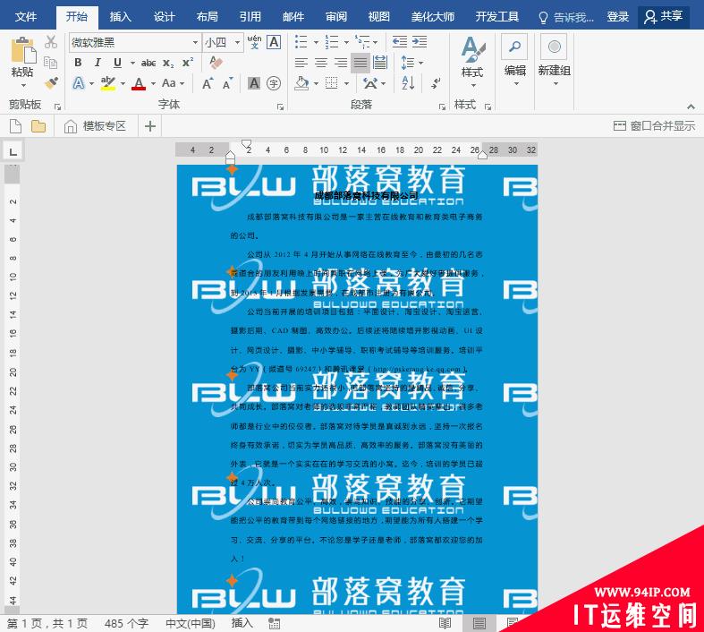Click the Decrease Indent icon
The width and height of the screenshot is (704, 632).
click(x=399, y=42)
